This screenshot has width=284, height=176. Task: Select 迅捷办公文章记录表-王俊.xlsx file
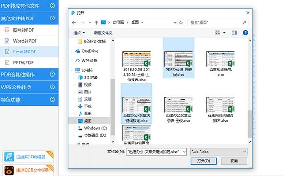point(178,110)
